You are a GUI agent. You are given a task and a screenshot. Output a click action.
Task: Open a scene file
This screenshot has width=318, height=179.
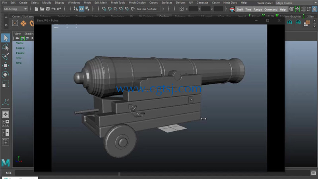click(42, 9)
